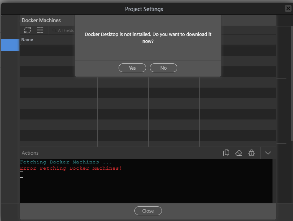Copy the Actions console output

pyautogui.click(x=226, y=153)
